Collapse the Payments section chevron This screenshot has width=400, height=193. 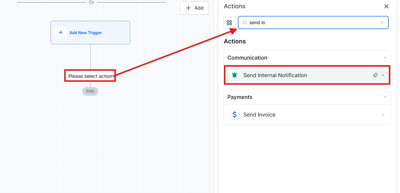coord(385,97)
